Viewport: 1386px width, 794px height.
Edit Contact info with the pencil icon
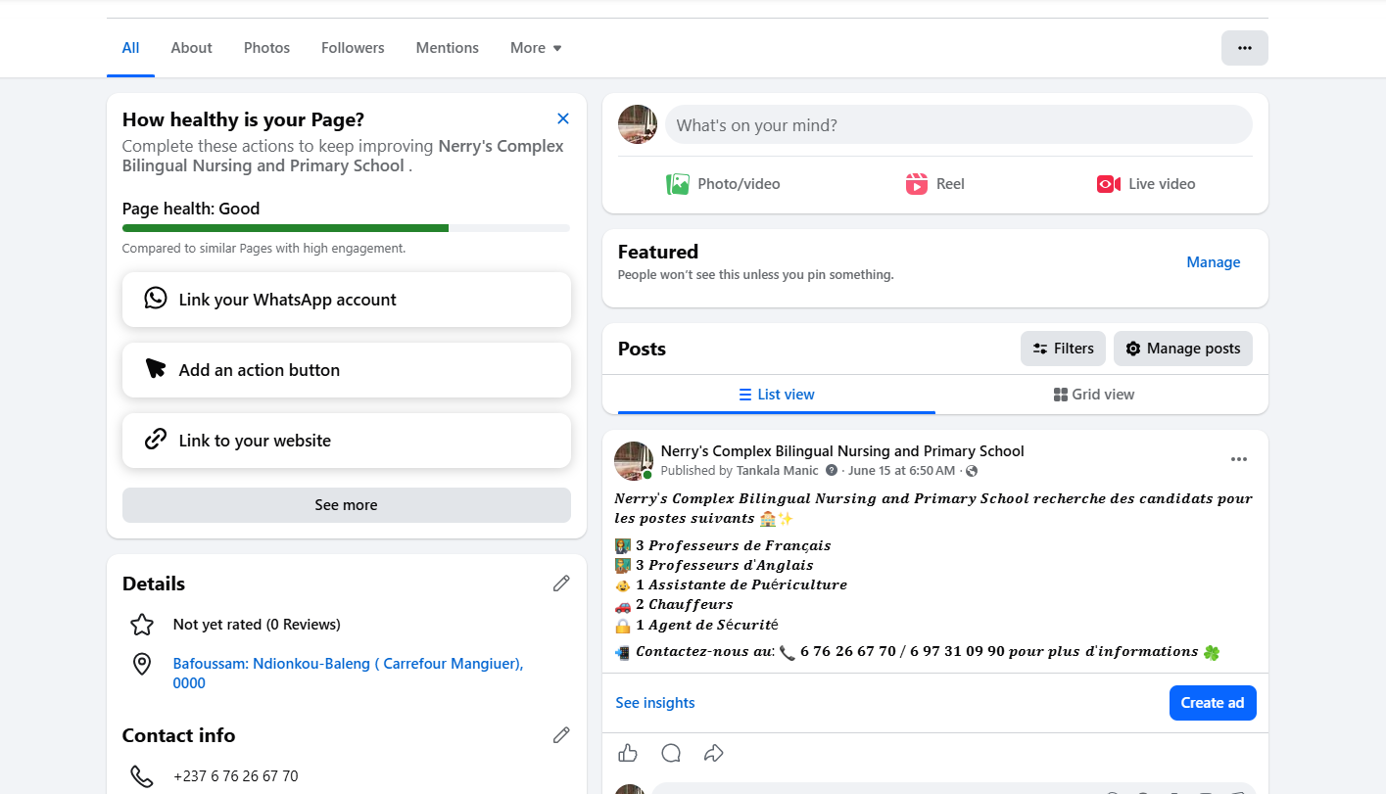[x=561, y=735]
